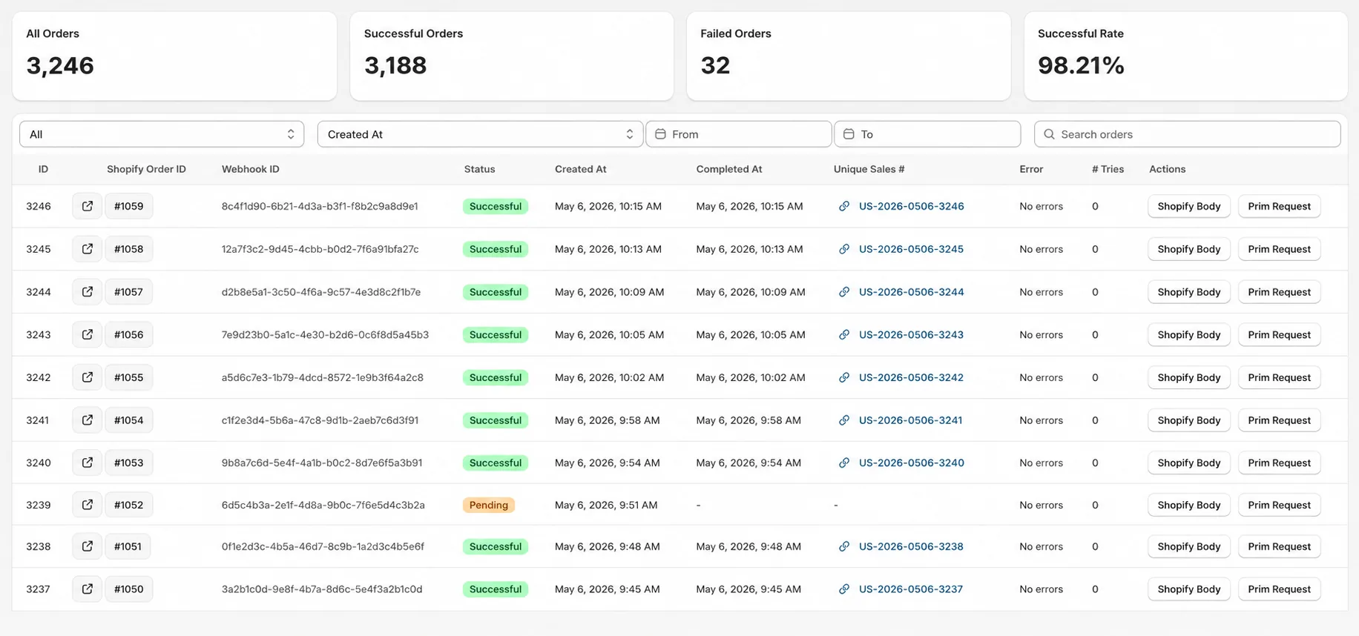The width and height of the screenshot is (1359, 636).
Task: Click calendar icon in From field
Action: pos(660,134)
